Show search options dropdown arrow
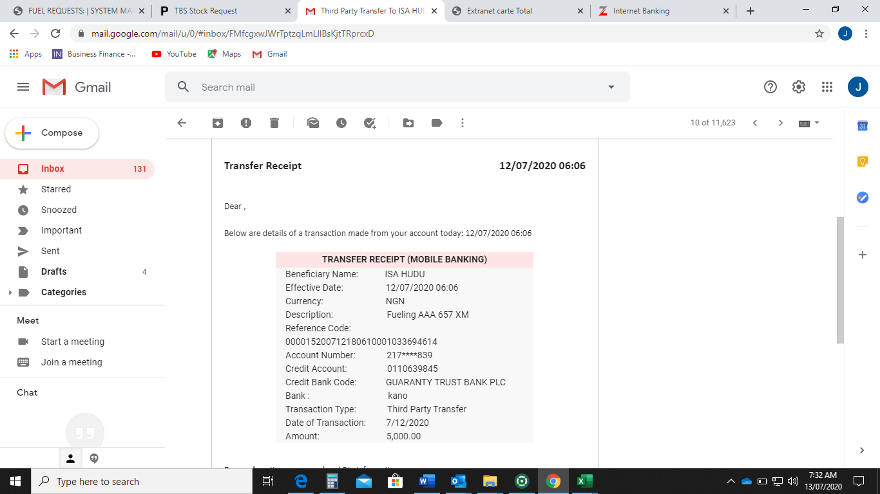The width and height of the screenshot is (880, 494). point(611,87)
